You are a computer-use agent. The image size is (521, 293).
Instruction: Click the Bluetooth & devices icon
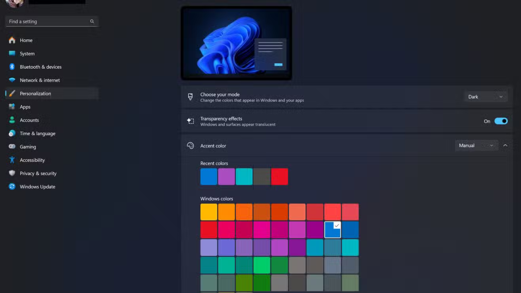click(12, 67)
